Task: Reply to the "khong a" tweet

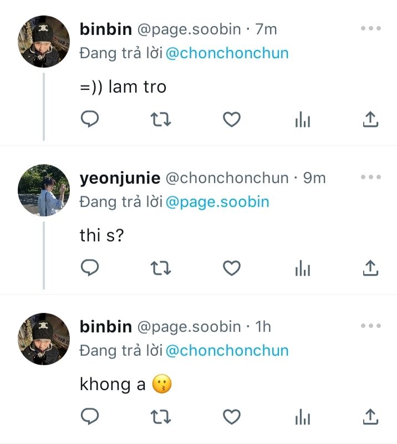Action: (90, 416)
